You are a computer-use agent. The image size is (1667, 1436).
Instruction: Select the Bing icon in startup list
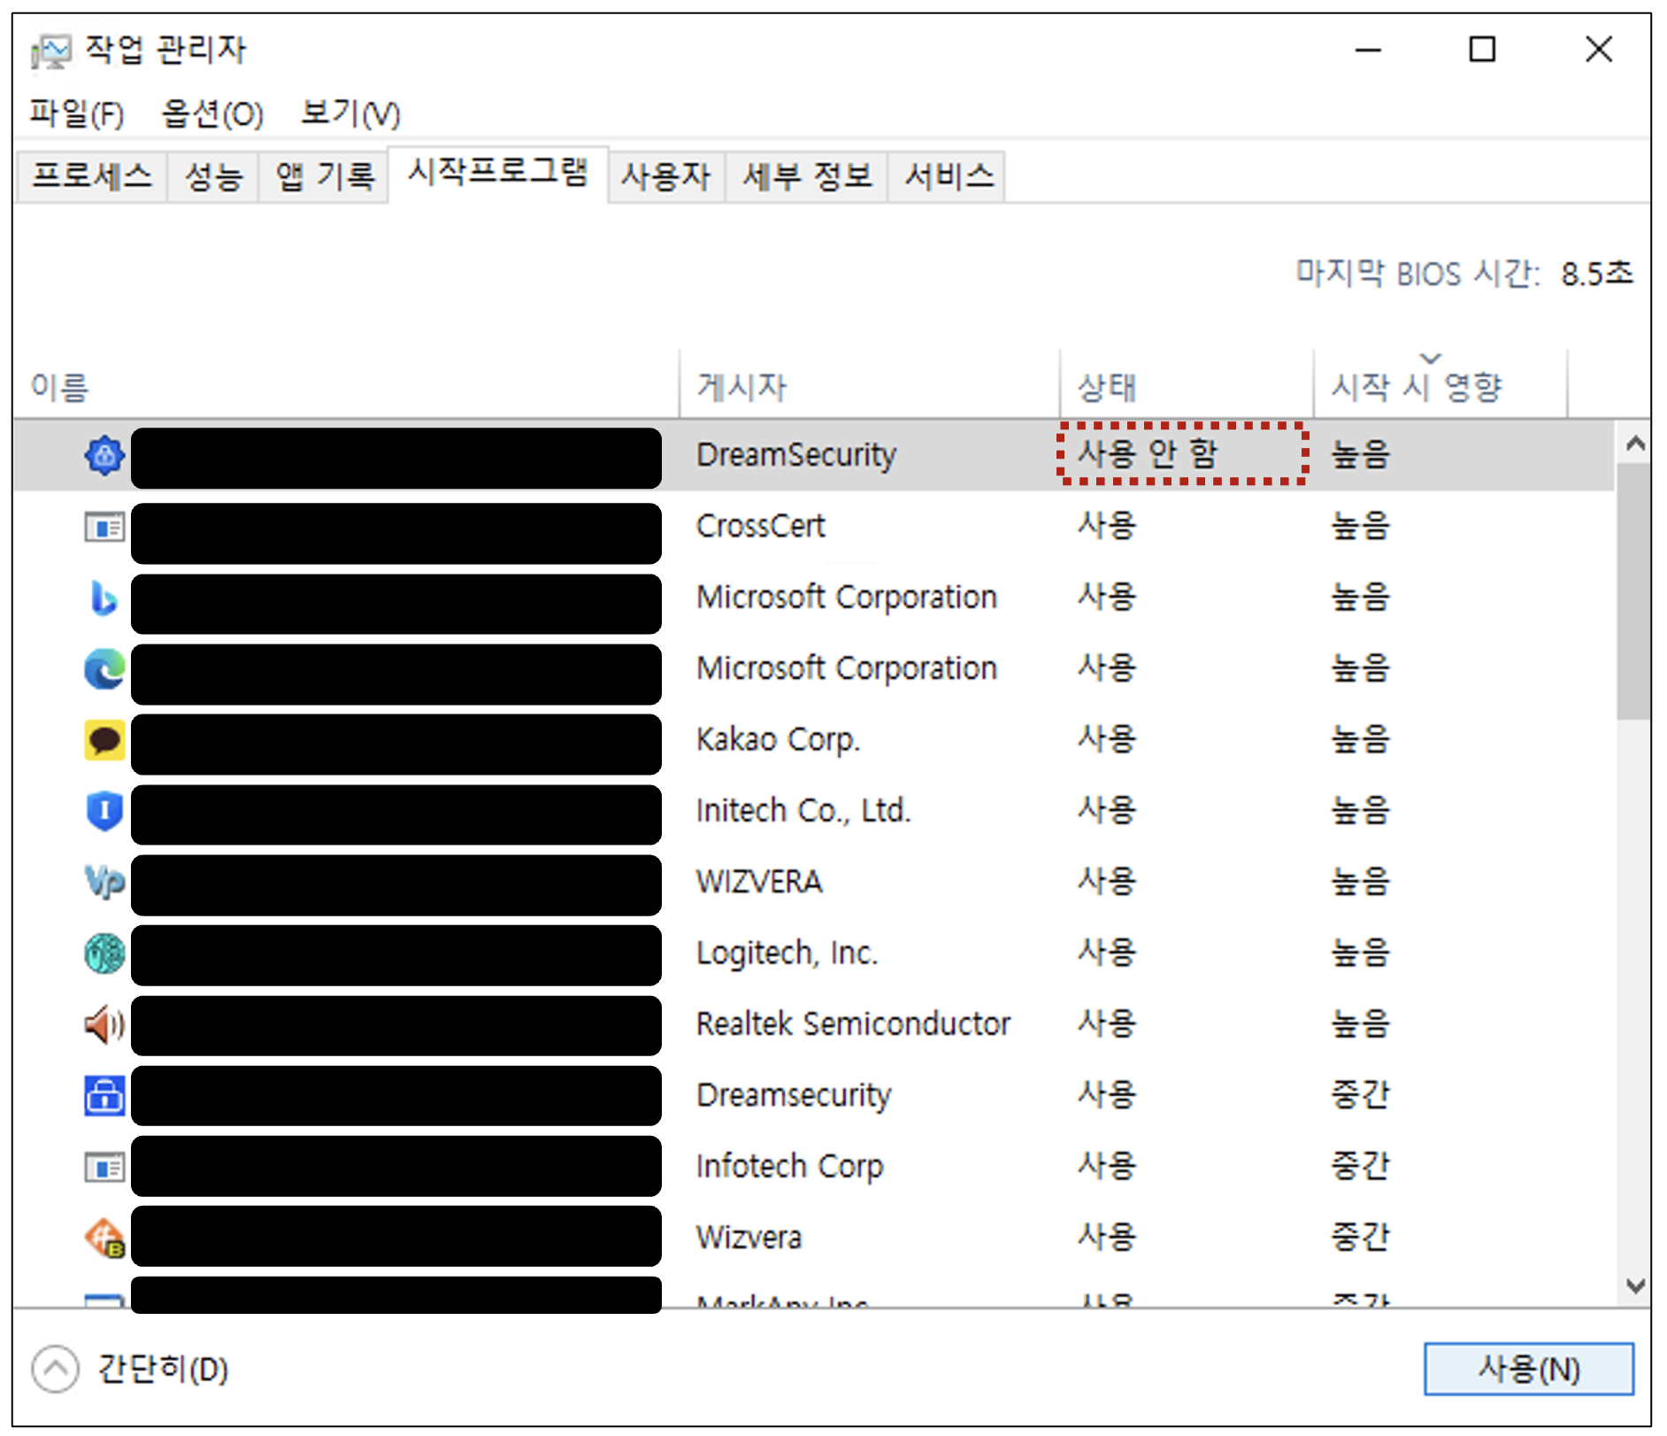click(x=104, y=598)
